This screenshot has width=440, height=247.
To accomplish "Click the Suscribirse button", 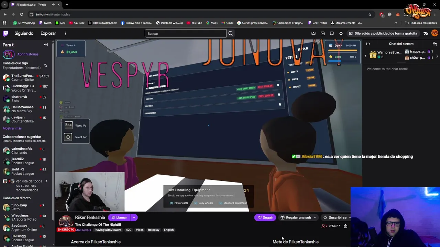I will click(334, 217).
